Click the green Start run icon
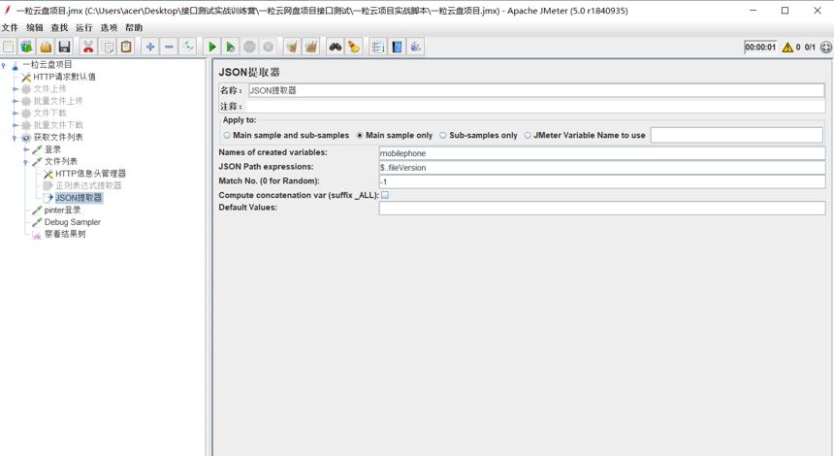The height and width of the screenshot is (456, 834). click(x=211, y=48)
